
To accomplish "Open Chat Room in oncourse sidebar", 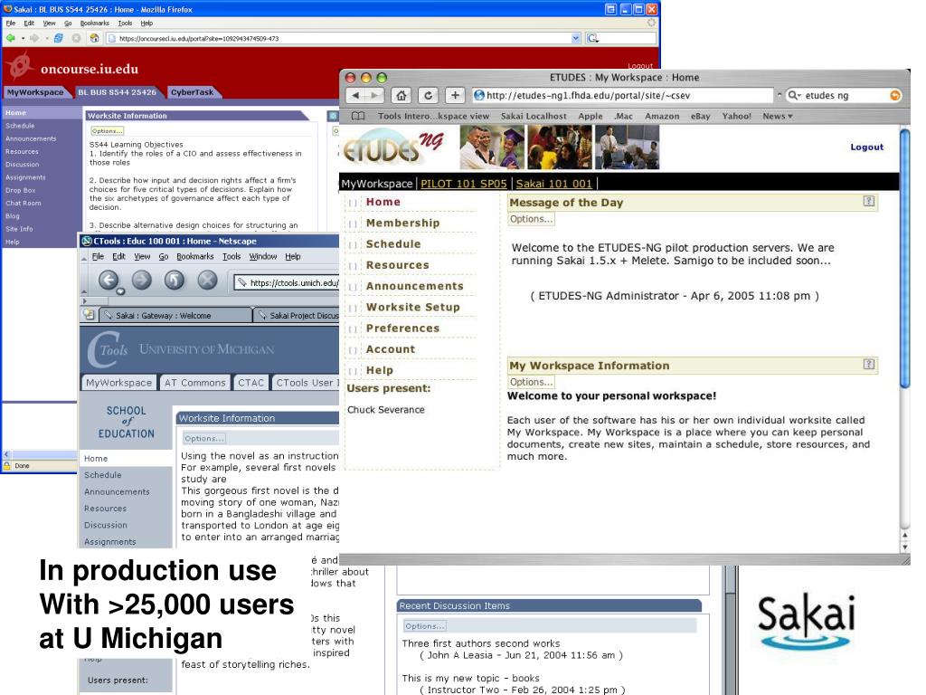I will pos(24,204).
